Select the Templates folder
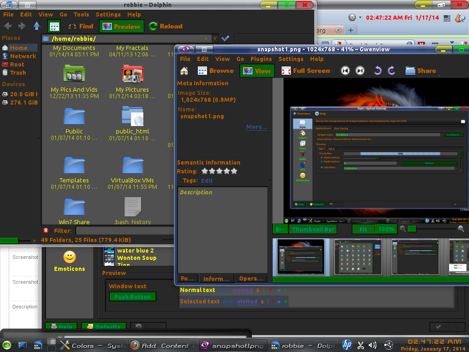Screen dimensions: 469x352 (74, 173)
